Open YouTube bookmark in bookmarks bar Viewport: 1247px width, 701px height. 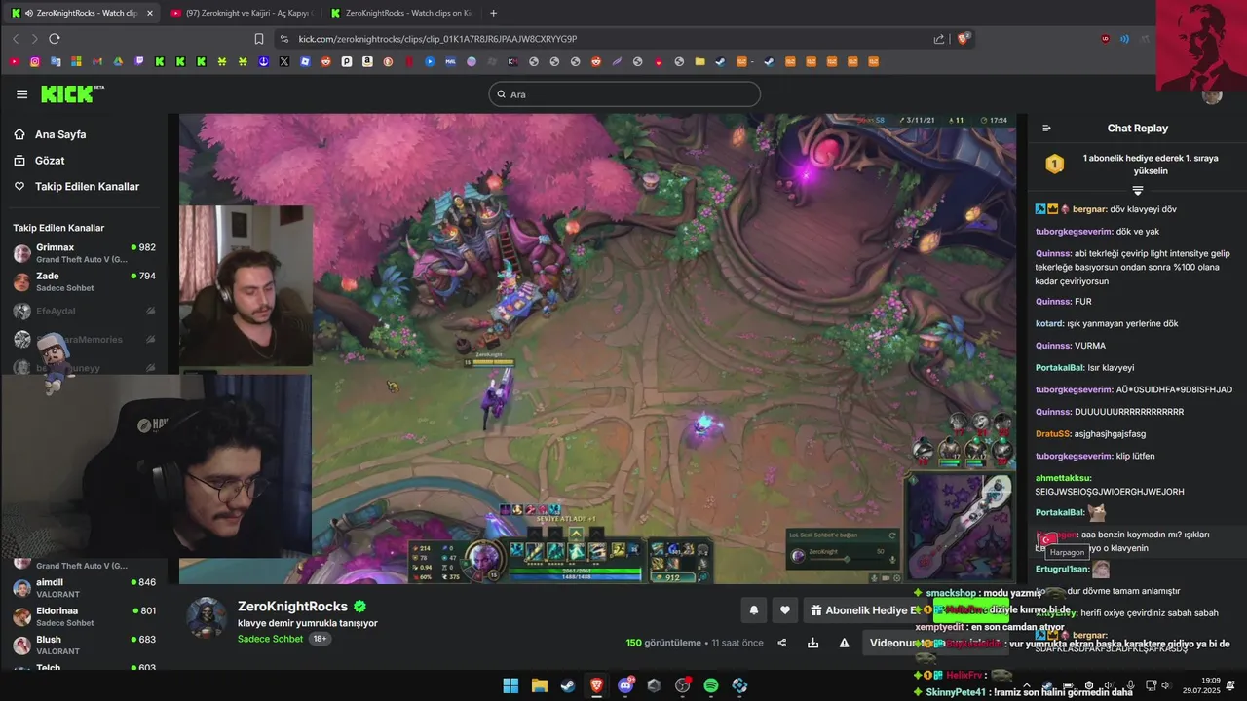click(x=14, y=61)
